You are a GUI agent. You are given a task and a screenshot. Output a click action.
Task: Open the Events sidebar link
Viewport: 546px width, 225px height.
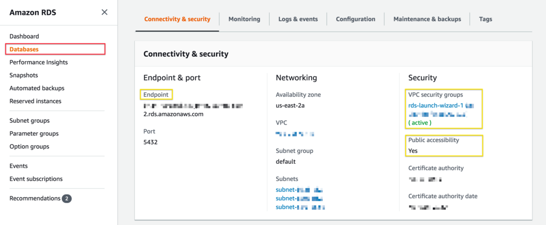19,166
